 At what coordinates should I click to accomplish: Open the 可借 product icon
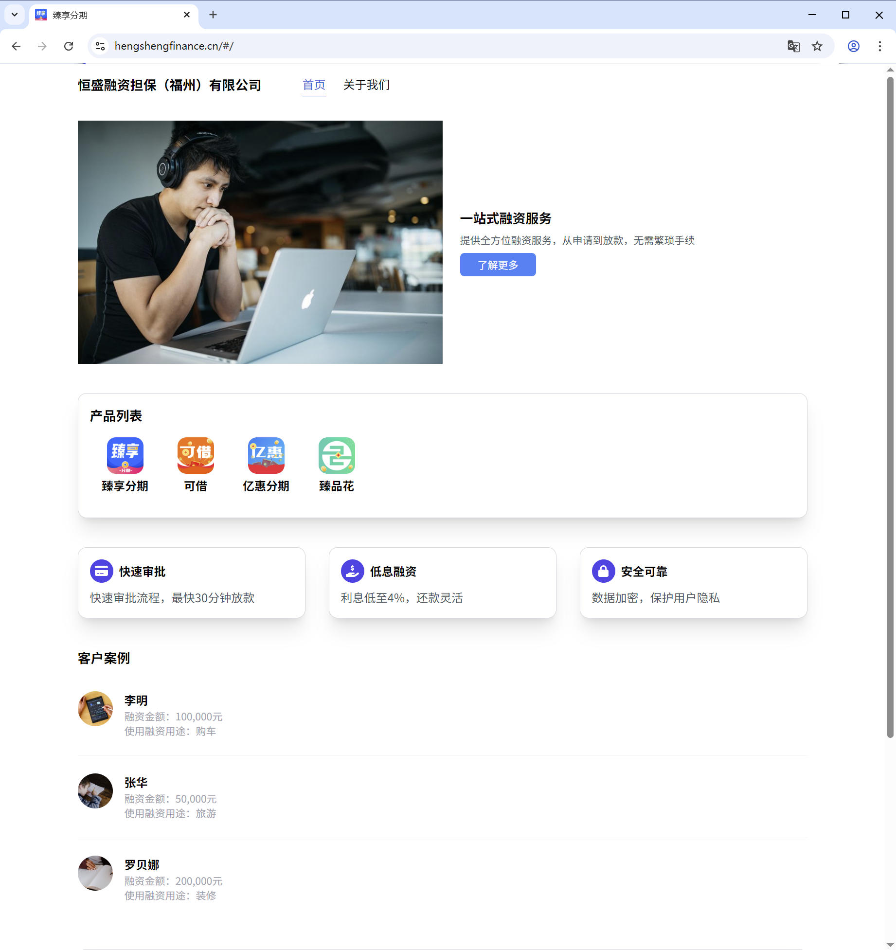tap(196, 455)
